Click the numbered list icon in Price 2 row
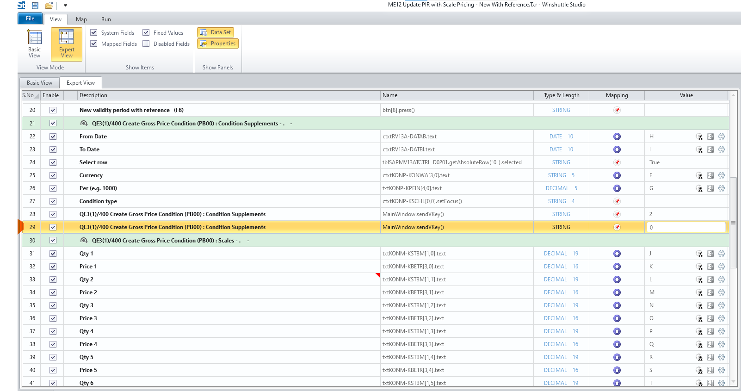741x391 pixels. (x=710, y=292)
